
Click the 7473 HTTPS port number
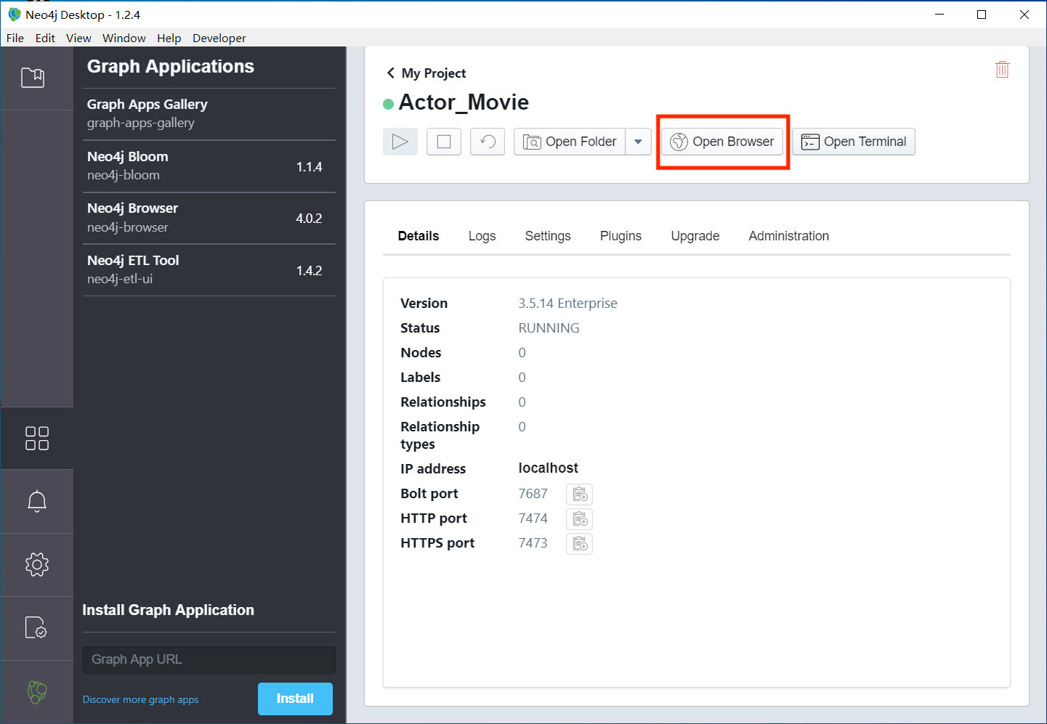[x=533, y=543]
